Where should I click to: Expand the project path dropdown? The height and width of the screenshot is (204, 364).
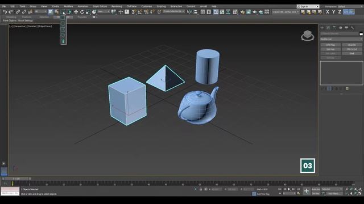(x=286, y=12)
